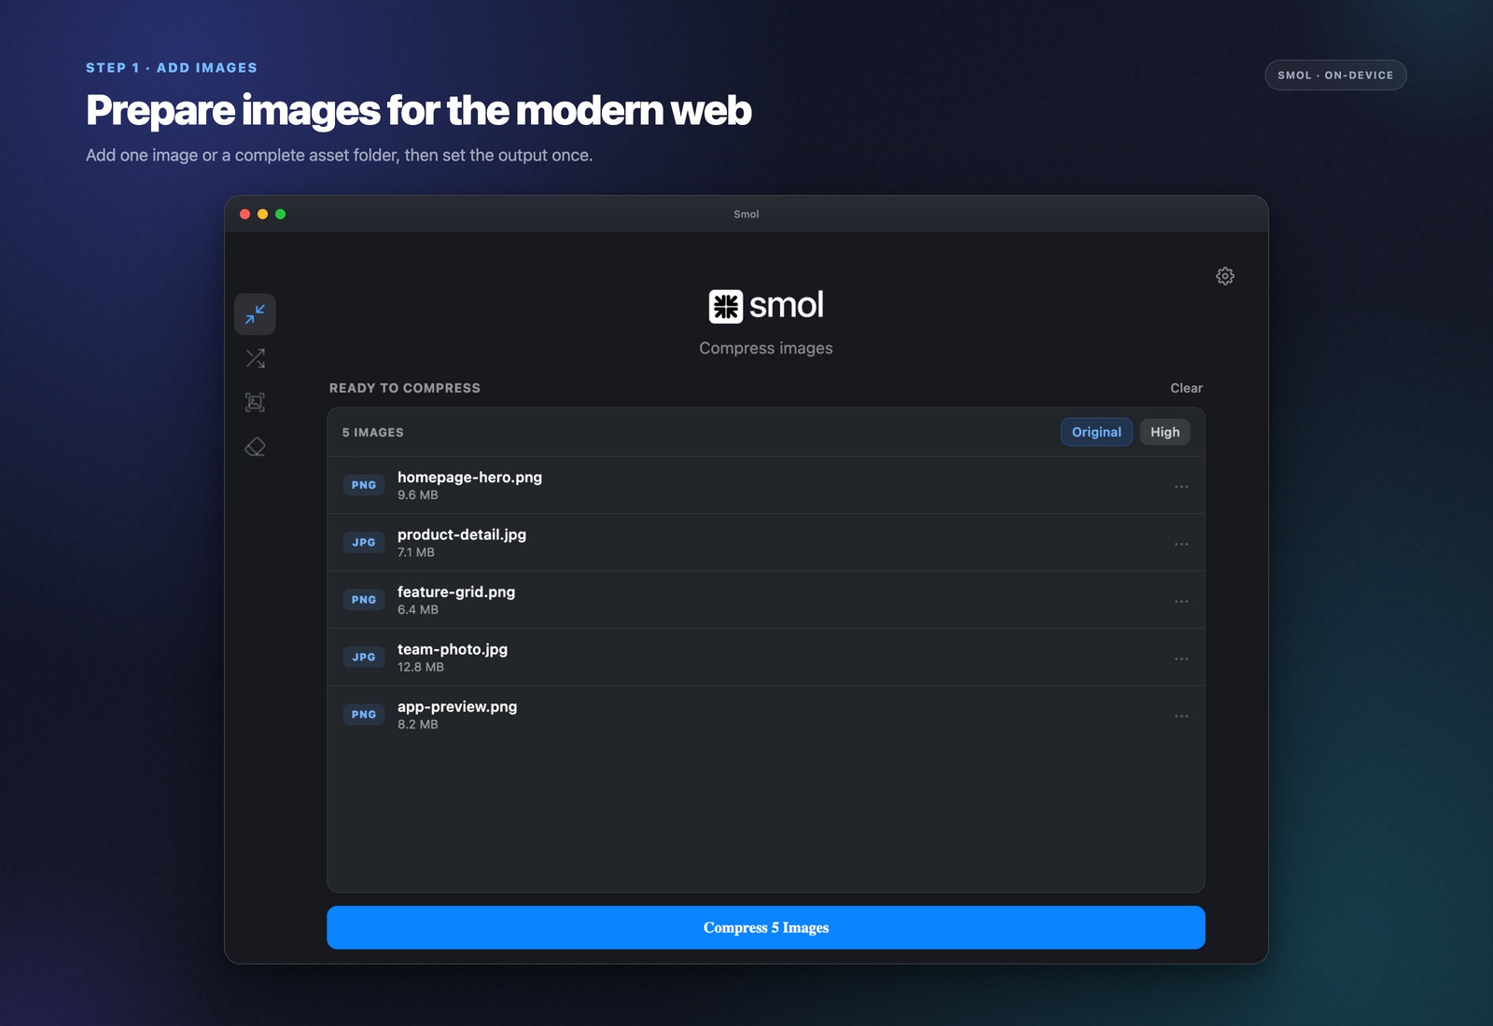Open more options for team-photo.jpg

(1181, 659)
